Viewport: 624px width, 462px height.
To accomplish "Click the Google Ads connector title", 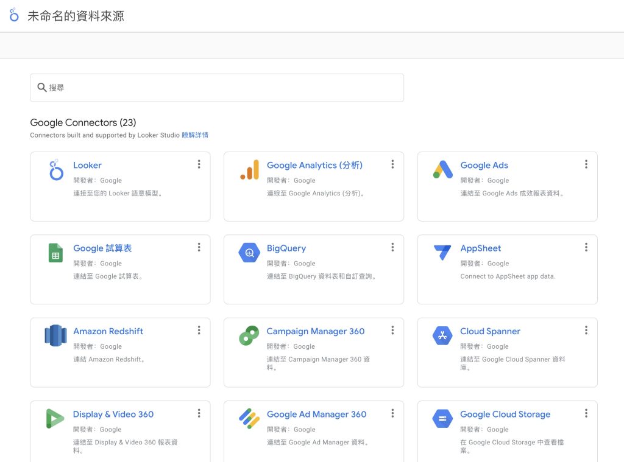I will (x=484, y=165).
